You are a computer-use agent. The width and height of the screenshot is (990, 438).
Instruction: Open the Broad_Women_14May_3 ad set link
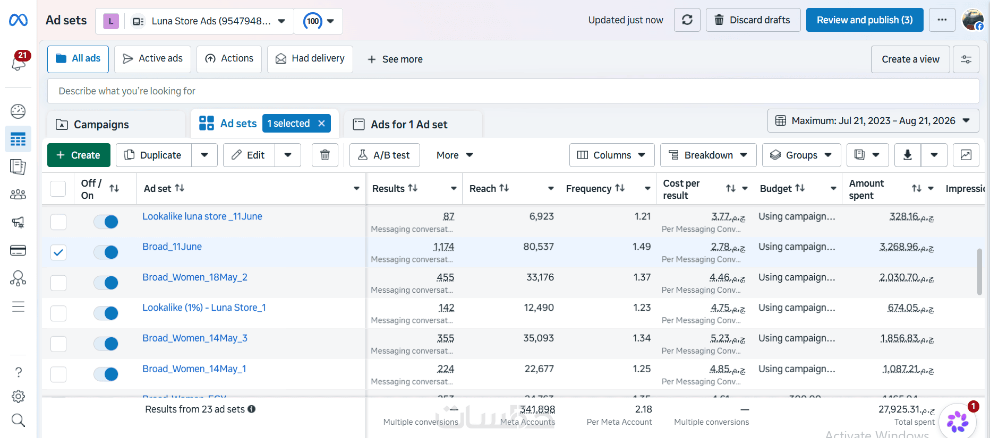click(x=195, y=338)
